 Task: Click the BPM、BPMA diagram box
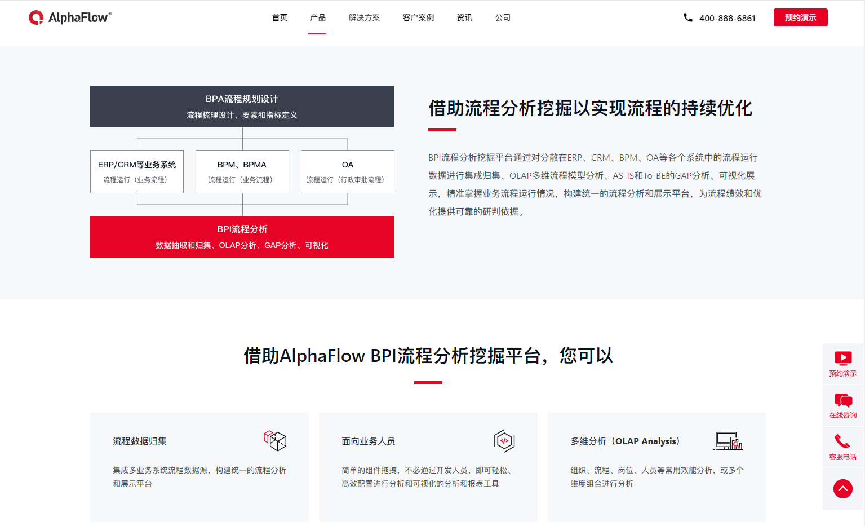[242, 171]
